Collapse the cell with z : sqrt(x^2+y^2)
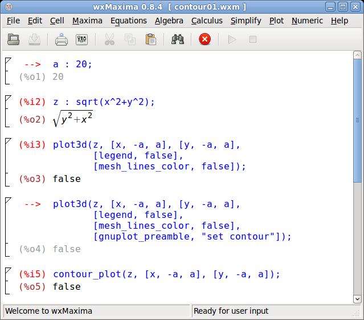The height and width of the screenshot is (320, 364). 7,98
